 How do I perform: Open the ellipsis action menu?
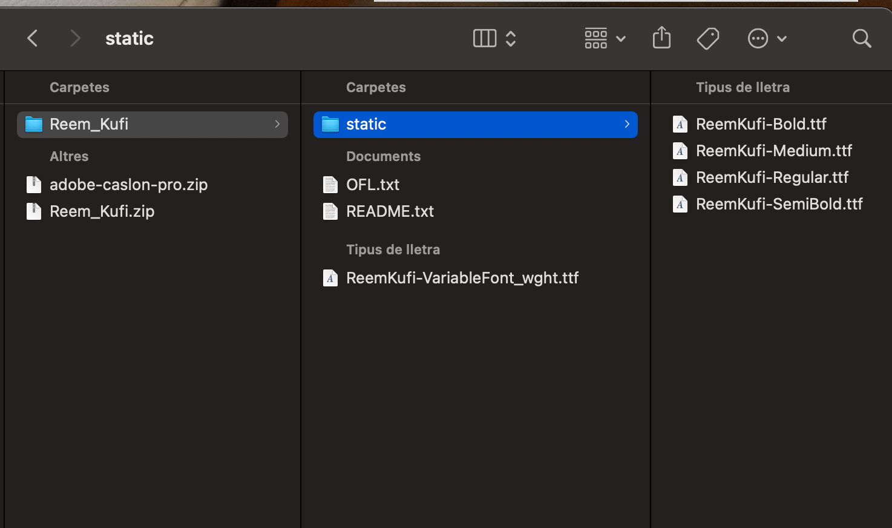(x=758, y=39)
